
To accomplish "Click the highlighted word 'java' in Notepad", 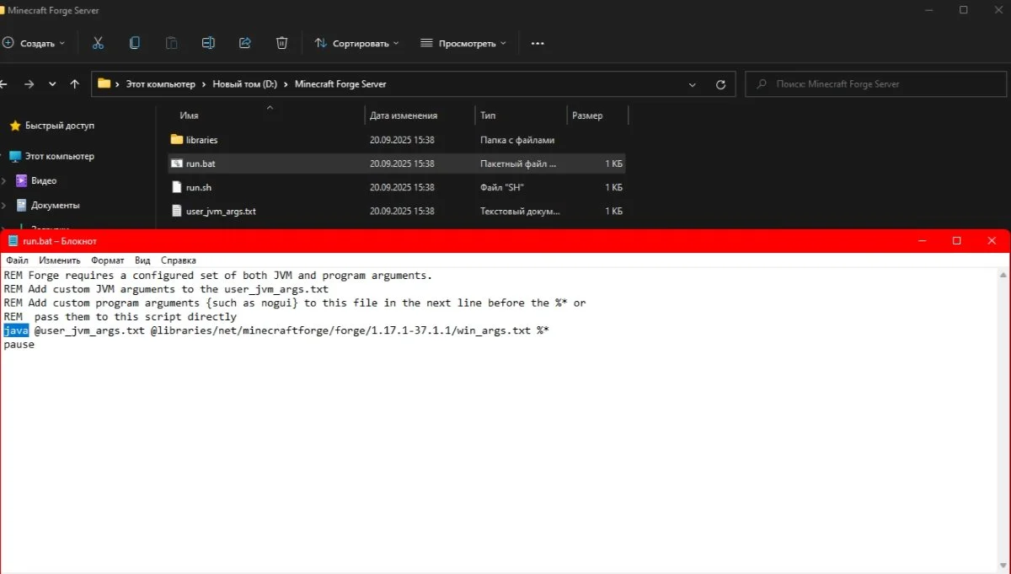I will tap(16, 330).
